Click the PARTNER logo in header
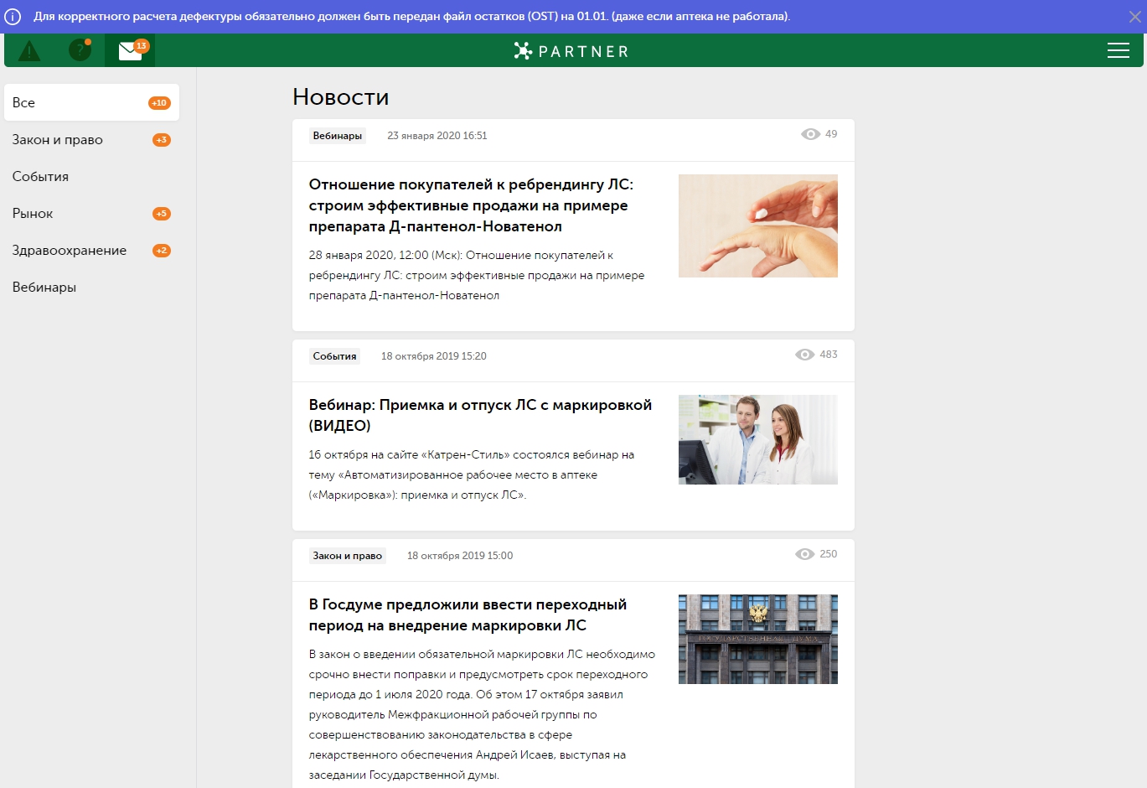 (x=571, y=51)
